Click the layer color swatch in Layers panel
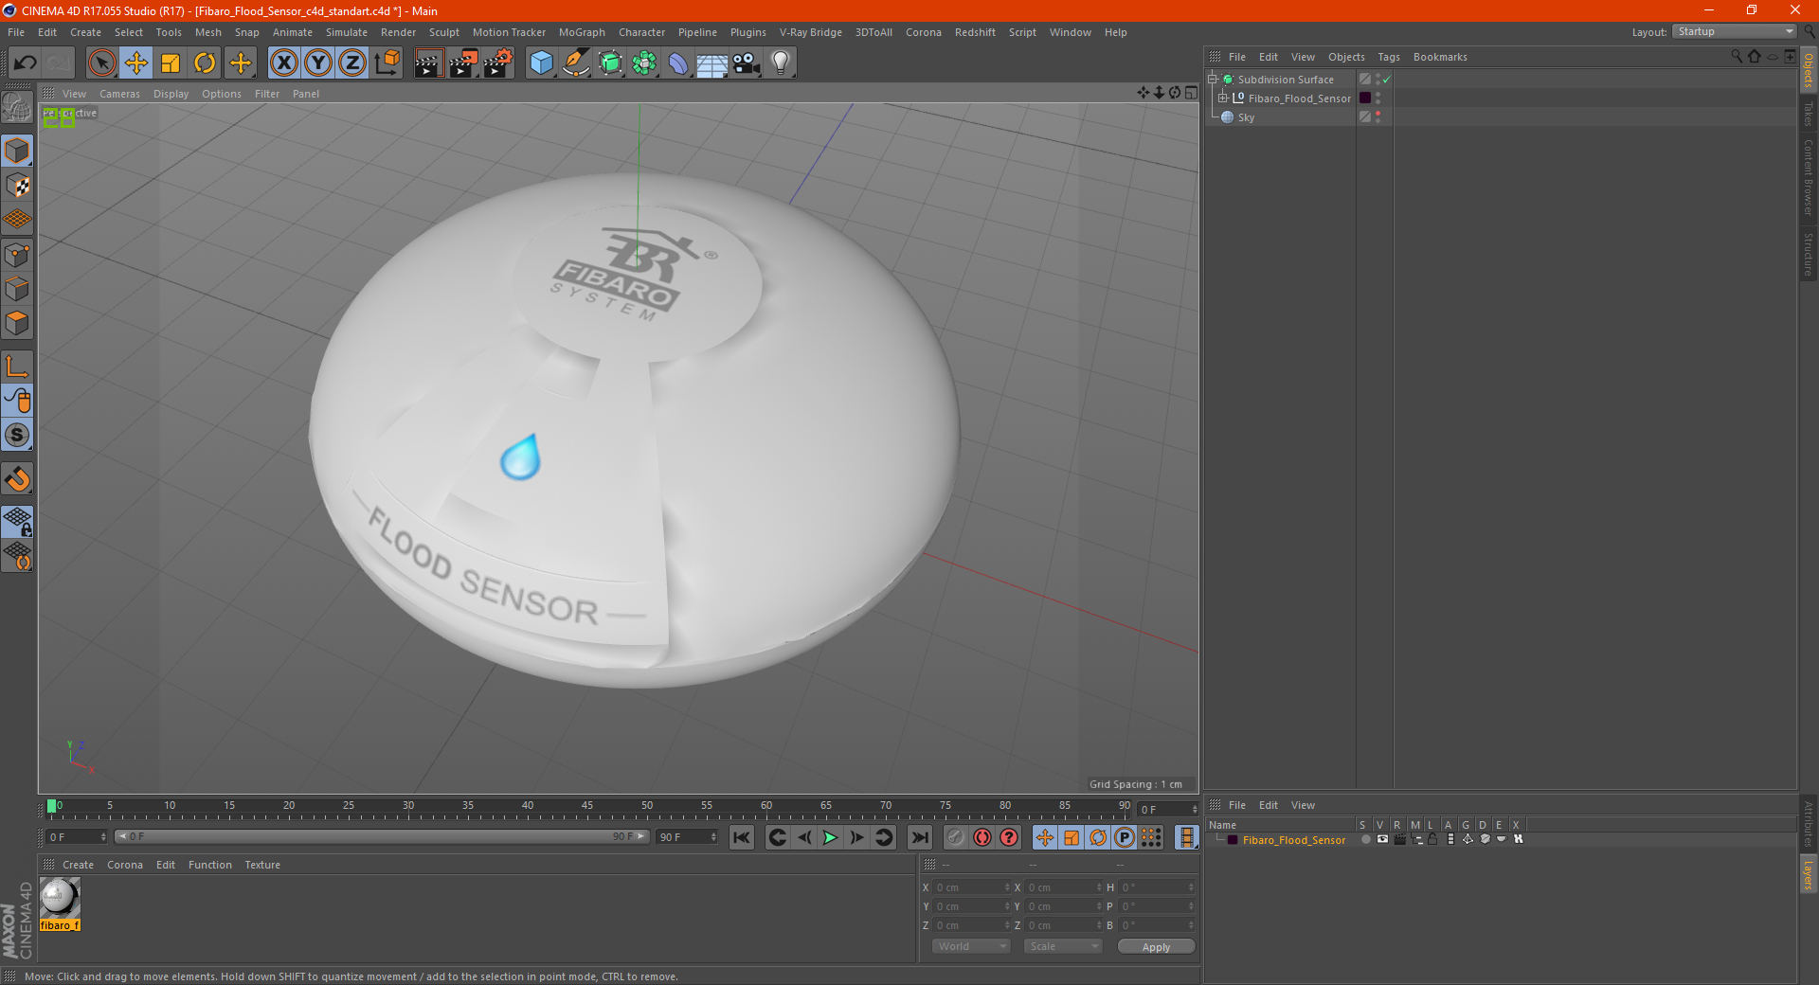This screenshot has width=1819, height=985. (x=1232, y=840)
